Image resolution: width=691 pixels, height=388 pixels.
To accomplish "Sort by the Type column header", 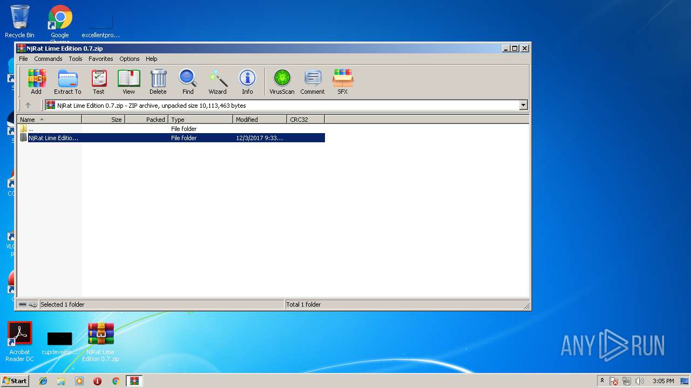I will 201,120.
